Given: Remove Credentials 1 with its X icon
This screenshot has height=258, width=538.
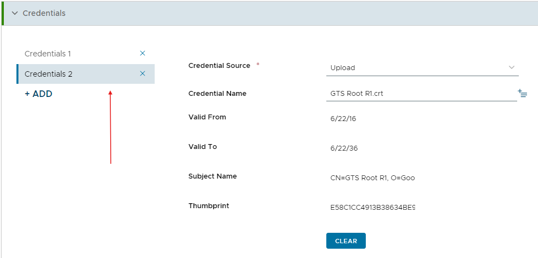Looking at the screenshot, I should (x=143, y=54).
